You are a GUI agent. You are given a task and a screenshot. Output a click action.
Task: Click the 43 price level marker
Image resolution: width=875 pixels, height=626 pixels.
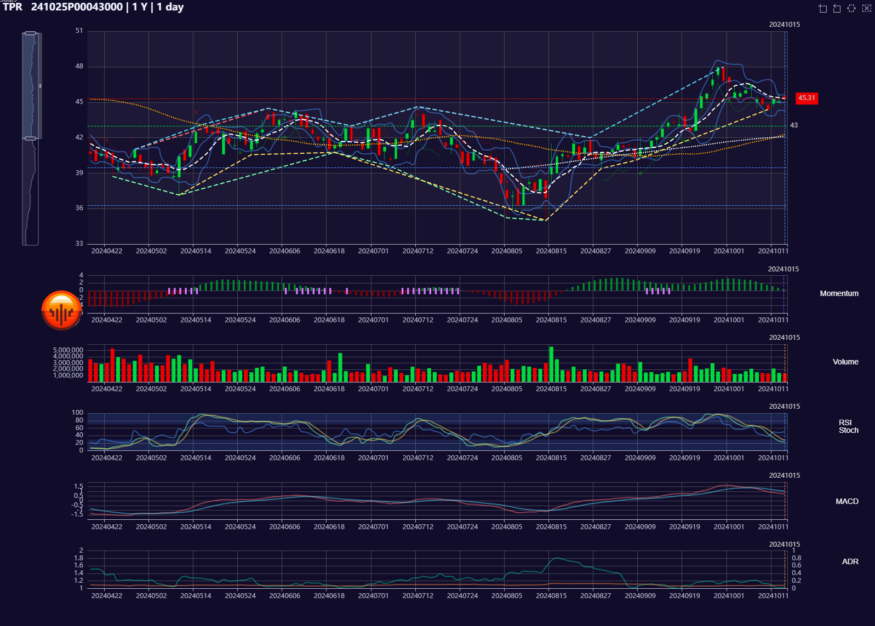click(793, 125)
